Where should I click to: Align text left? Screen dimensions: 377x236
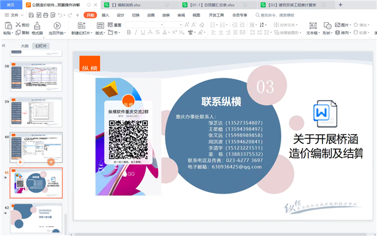point(214,32)
